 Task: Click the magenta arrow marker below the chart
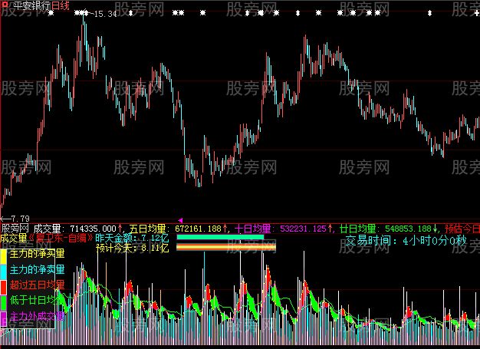click(x=181, y=220)
